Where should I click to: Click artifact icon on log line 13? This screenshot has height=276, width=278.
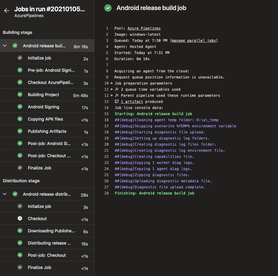[x=117, y=102]
